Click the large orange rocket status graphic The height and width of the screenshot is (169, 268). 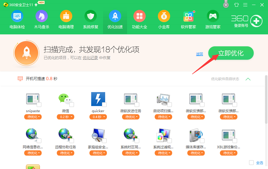pyautogui.click(x=26, y=53)
